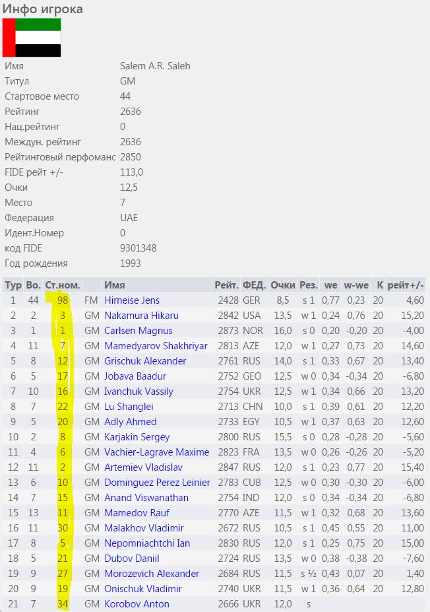This screenshot has width=430, height=612.
Task: Open Dominguez Perez Leinier link
Action: [x=157, y=483]
